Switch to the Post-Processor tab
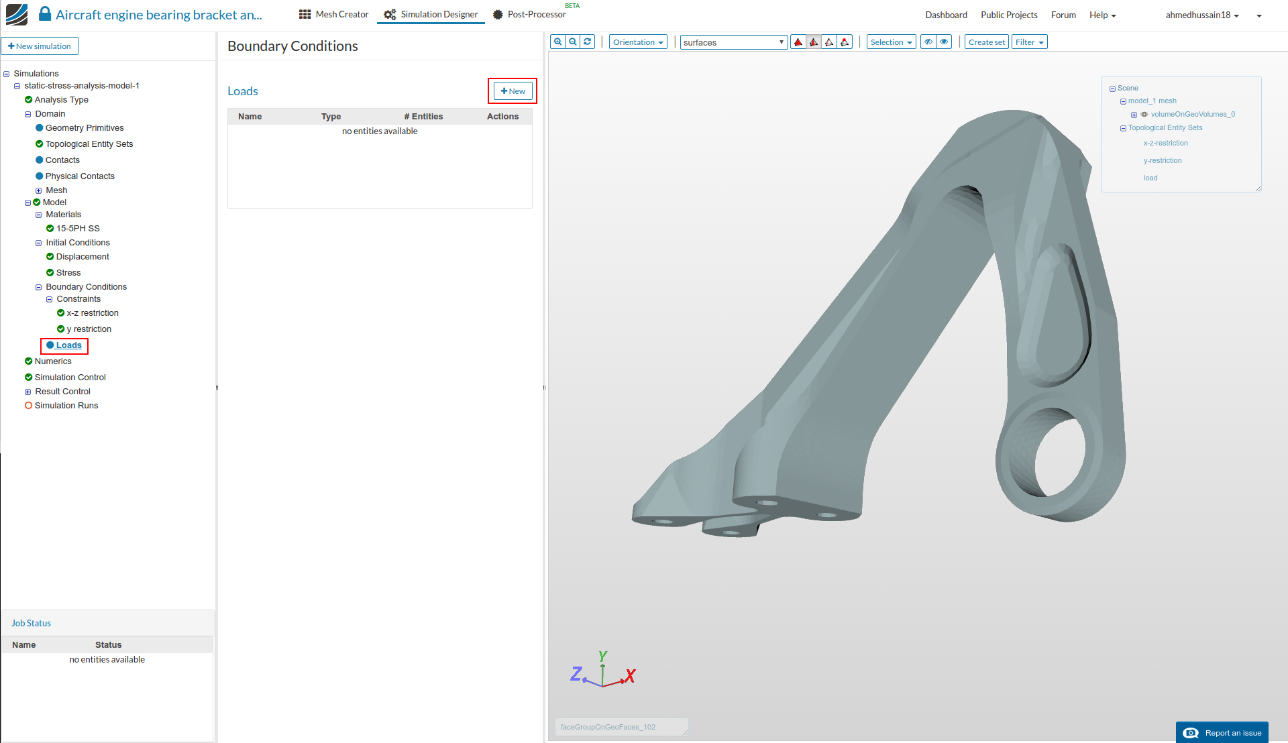1288x743 pixels. click(x=529, y=14)
